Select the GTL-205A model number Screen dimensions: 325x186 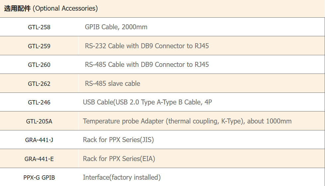pyautogui.click(x=39, y=121)
